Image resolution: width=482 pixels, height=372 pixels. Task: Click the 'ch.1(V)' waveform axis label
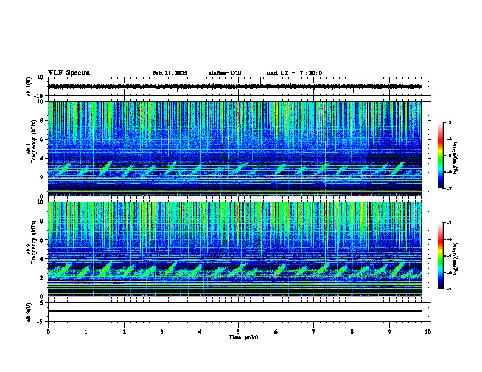coord(29,86)
